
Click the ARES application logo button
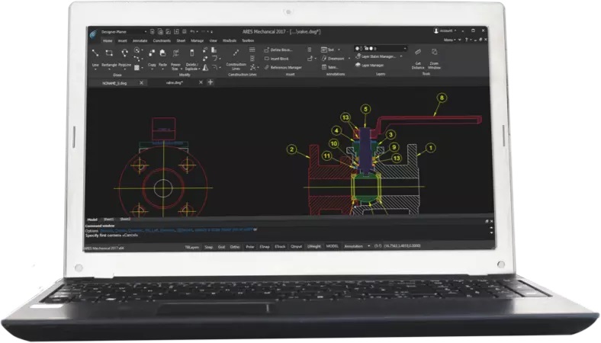(x=93, y=34)
